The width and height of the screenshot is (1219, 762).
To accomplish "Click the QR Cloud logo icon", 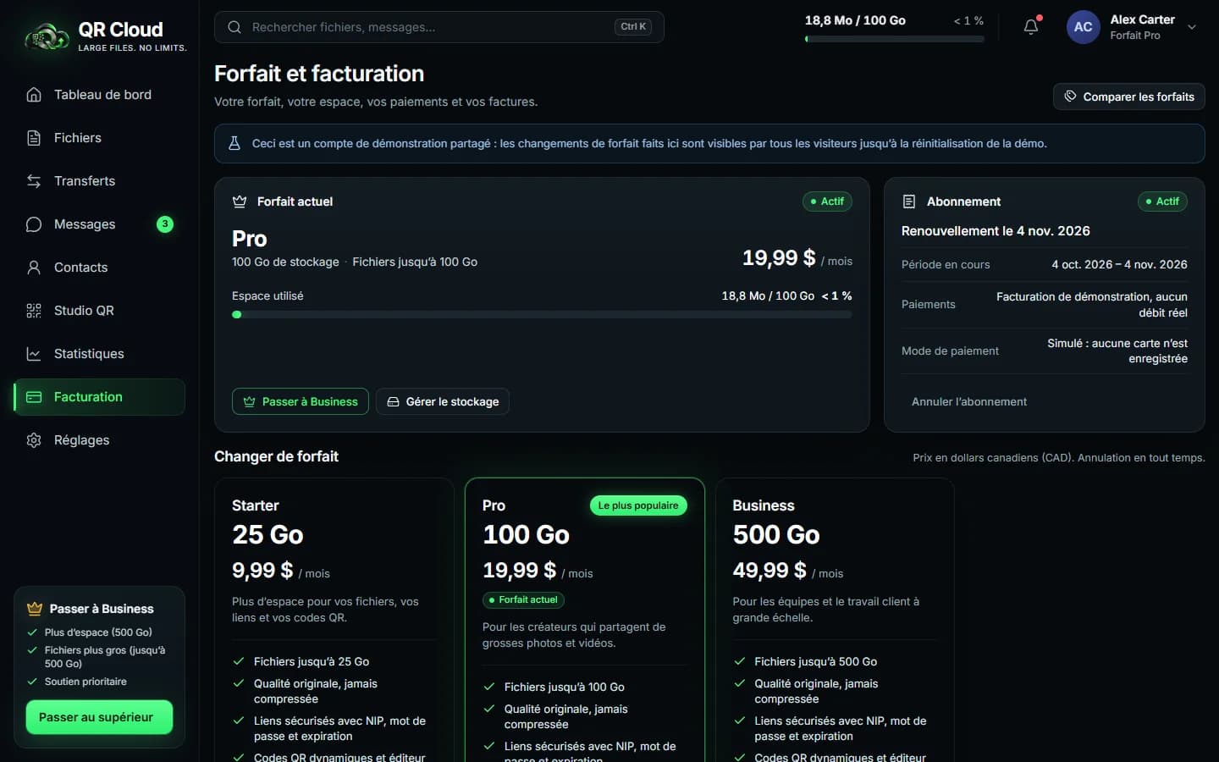I will [47, 36].
